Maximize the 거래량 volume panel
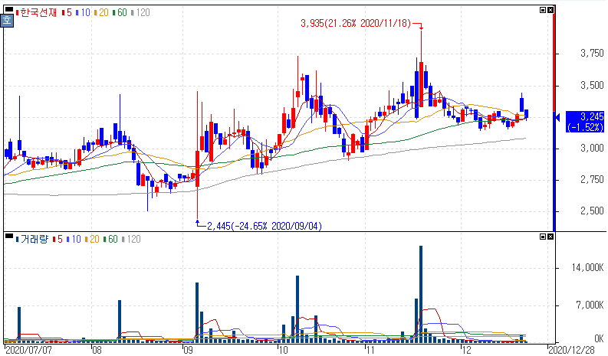 (543, 237)
